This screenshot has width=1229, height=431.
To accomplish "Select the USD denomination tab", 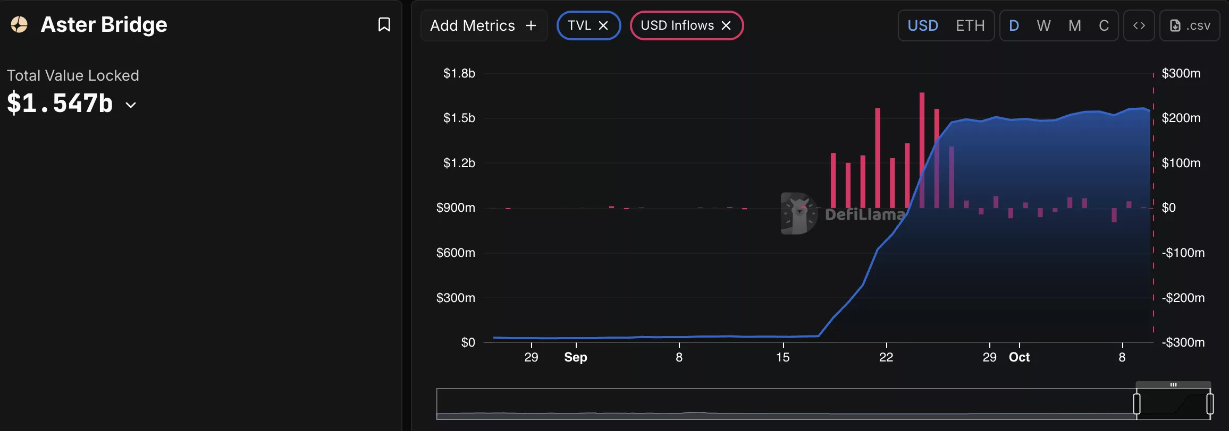I will pyautogui.click(x=923, y=25).
